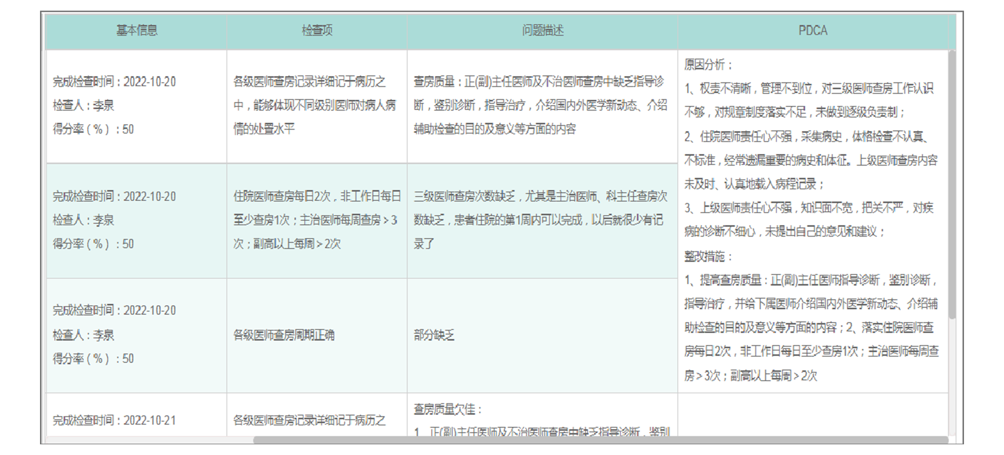
Task: Click the 各级医师查房周期正确 check item cell
Action: click(x=284, y=335)
